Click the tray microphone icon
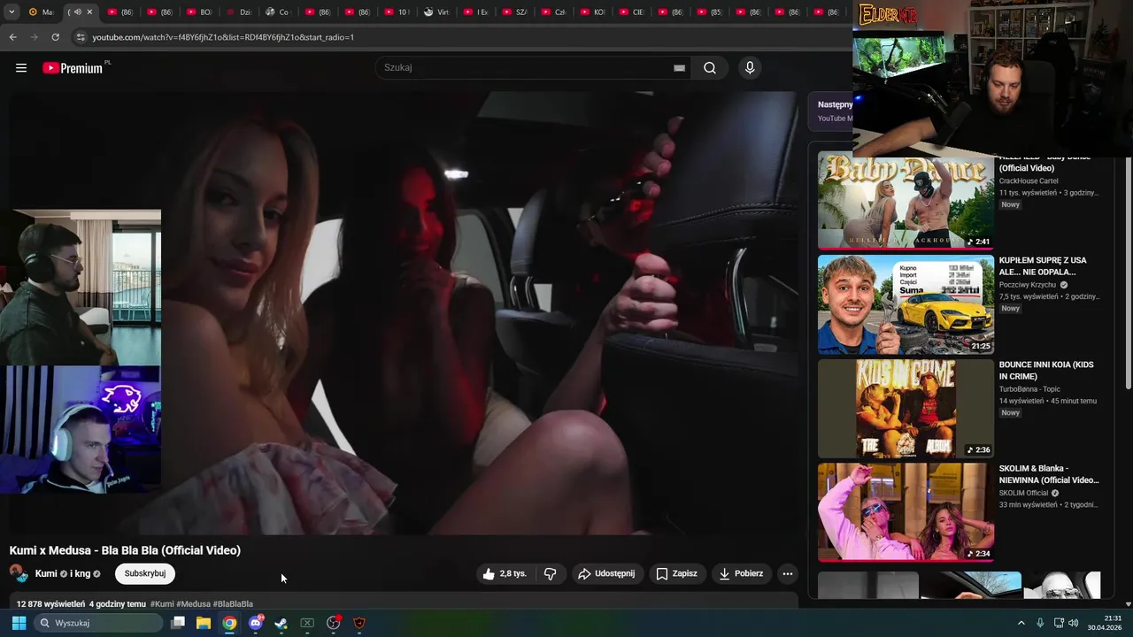The image size is (1133, 637). coord(1040,623)
